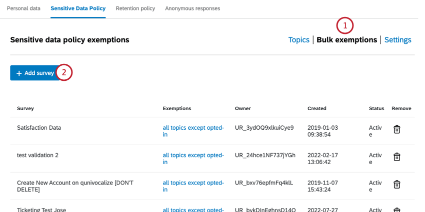Screen dimensions: 425x212
Task: Select the Sensitive Data Policy tab
Action: pyautogui.click(x=78, y=8)
